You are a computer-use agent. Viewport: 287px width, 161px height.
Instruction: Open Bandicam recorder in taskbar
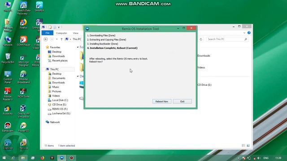(71, 158)
